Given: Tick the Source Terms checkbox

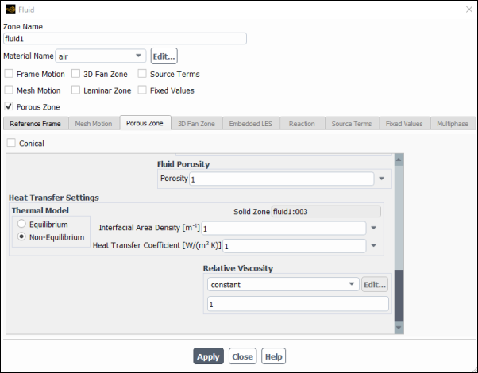Looking at the screenshot, I should (142, 74).
